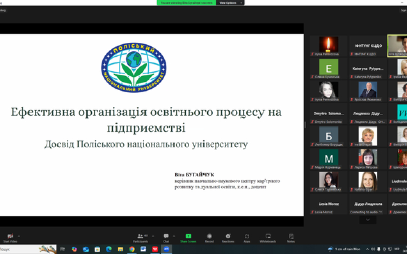Click the muted mic icon on Lesia Moroz tile
The width and height of the screenshot is (407, 254).
coord(312,212)
